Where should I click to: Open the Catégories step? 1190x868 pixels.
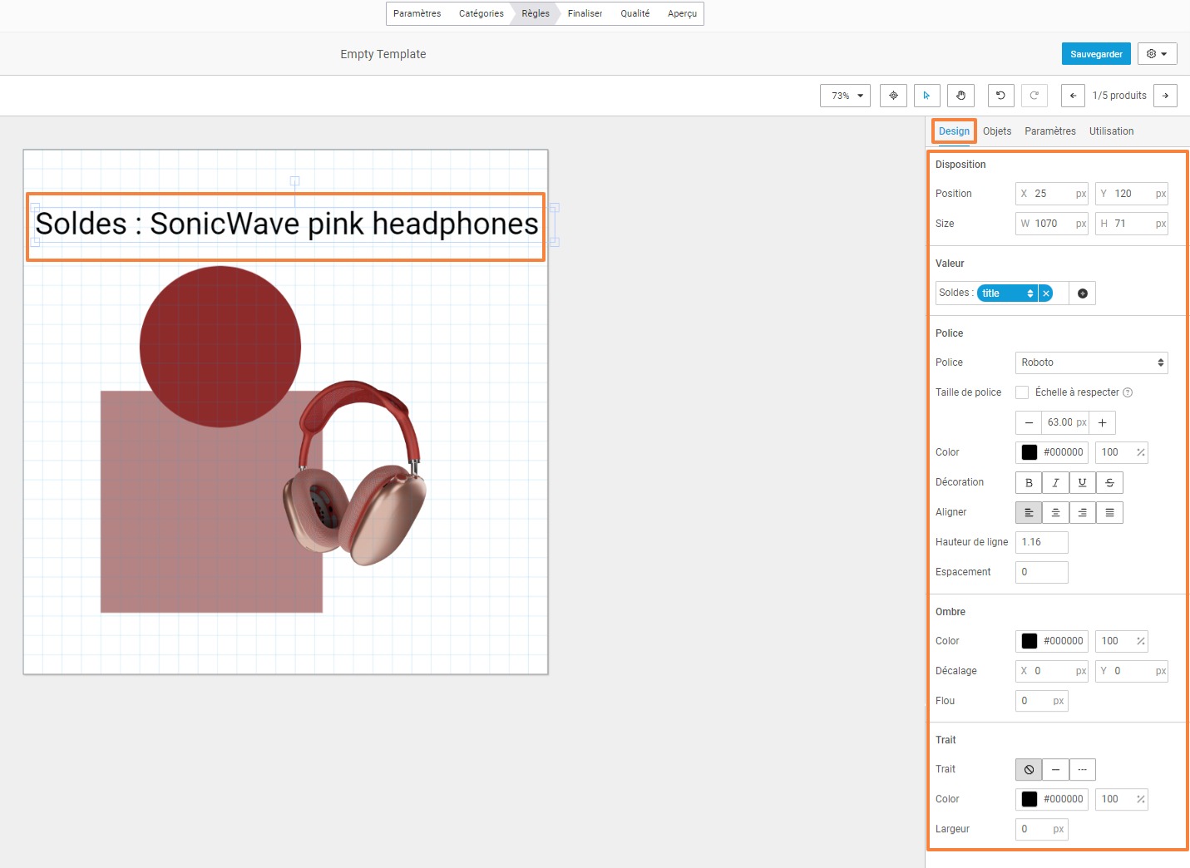coord(481,13)
